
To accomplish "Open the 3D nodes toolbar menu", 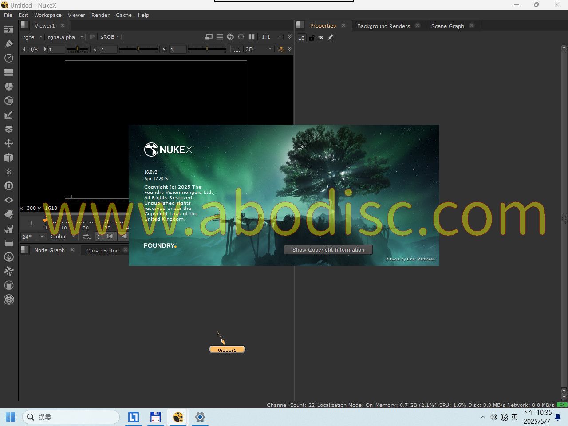I will (9, 158).
